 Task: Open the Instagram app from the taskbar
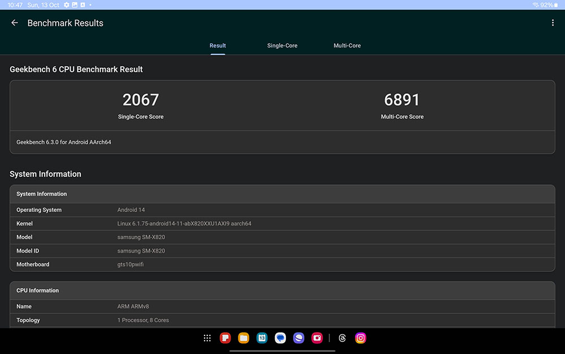[360, 338]
